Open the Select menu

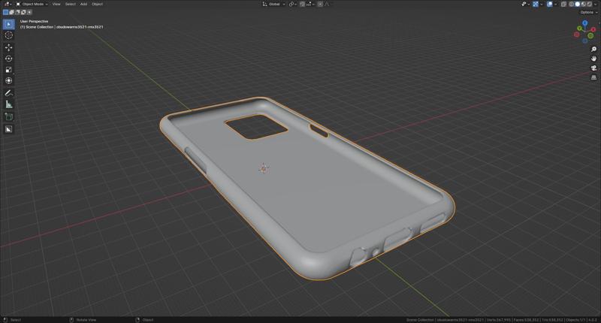(x=70, y=4)
